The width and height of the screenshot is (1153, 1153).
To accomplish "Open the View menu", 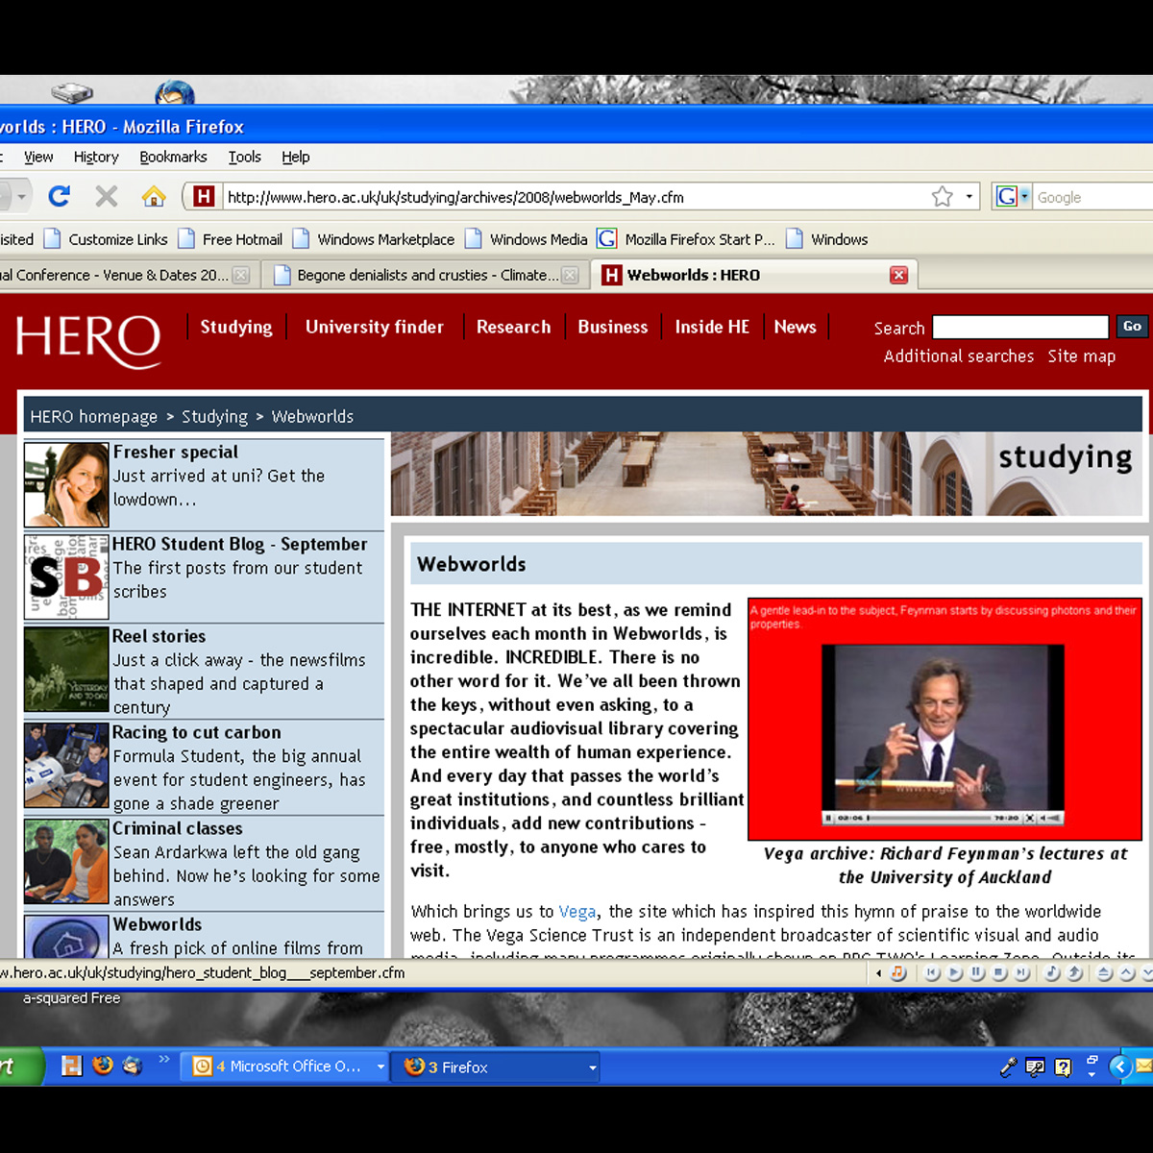I will click(38, 157).
